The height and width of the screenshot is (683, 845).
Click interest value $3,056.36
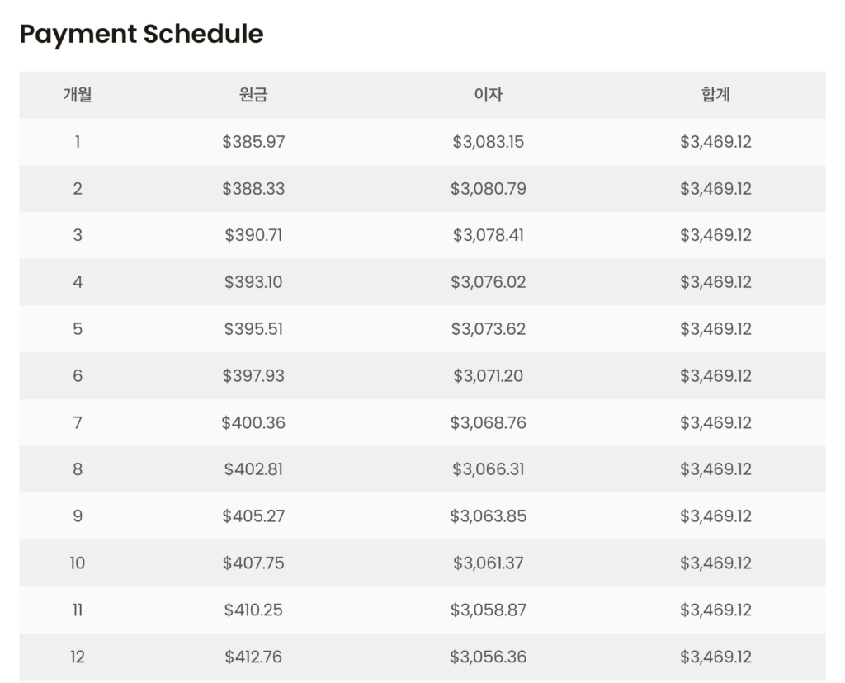click(489, 657)
